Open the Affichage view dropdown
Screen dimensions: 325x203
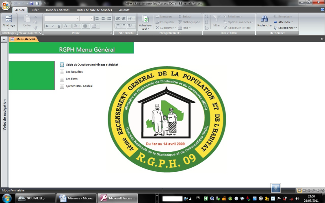tap(9, 22)
